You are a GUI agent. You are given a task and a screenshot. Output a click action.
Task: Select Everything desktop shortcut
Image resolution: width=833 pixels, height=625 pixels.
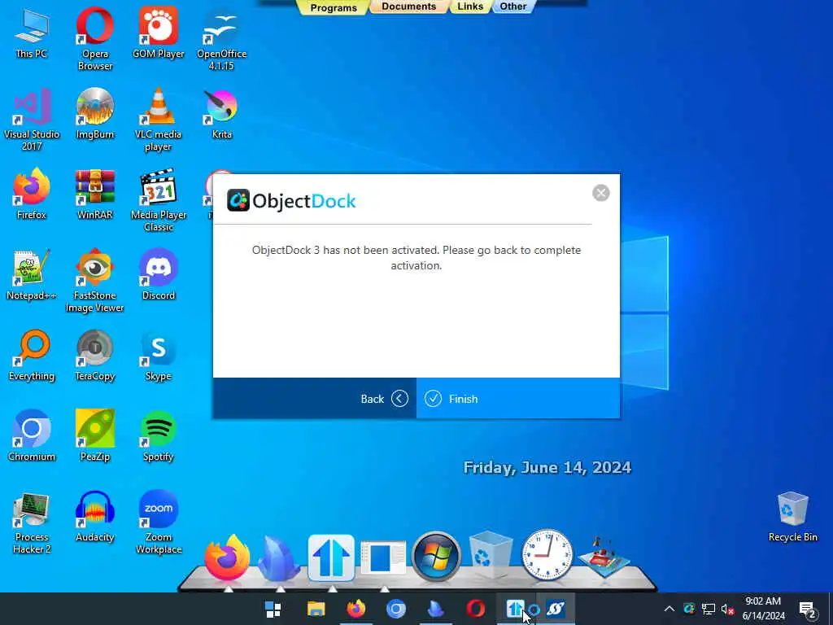point(32,356)
